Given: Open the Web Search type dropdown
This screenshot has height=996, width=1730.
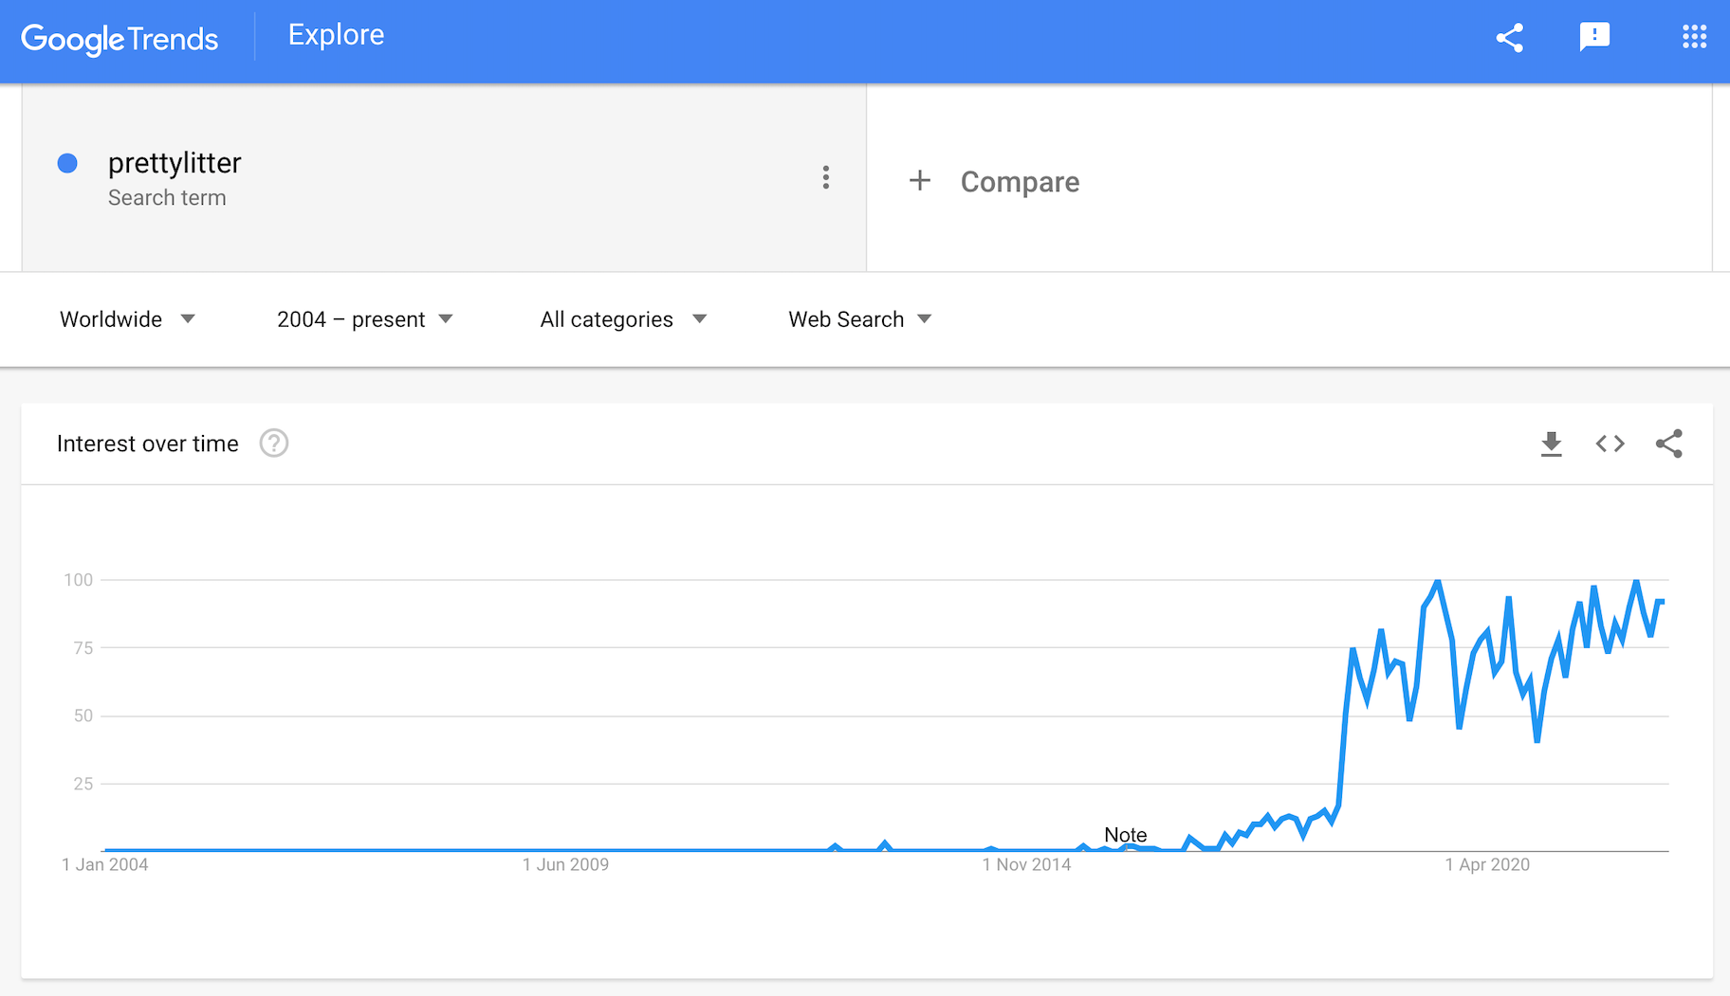Looking at the screenshot, I should [859, 319].
